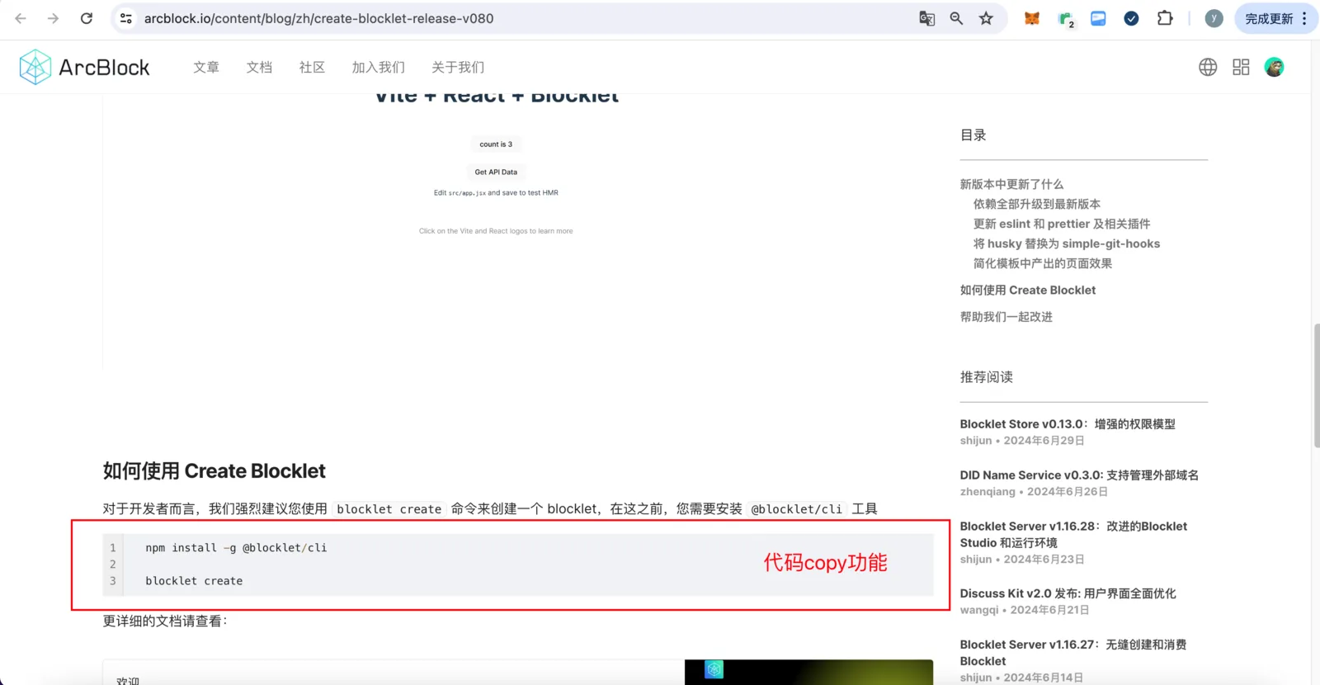Viewport: 1320px width, 685px height.
Task: Reload the current page
Action: (x=87, y=18)
